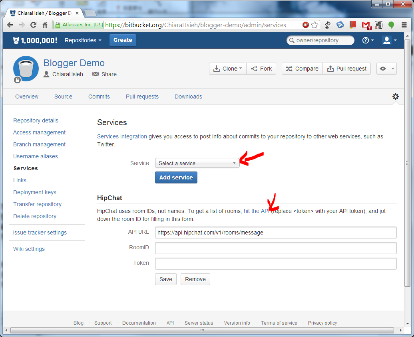Open the Repositories dropdown menu
Viewport: 414px width, 337px height.
(83, 40)
